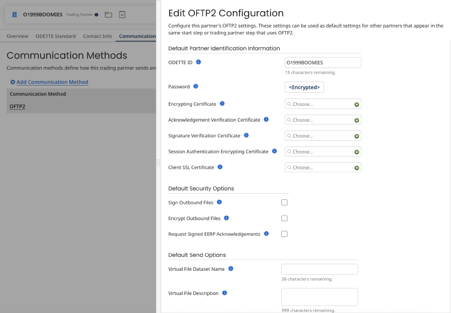
Task: Click the Client SSL Certificate info icon
Action: click(220, 167)
